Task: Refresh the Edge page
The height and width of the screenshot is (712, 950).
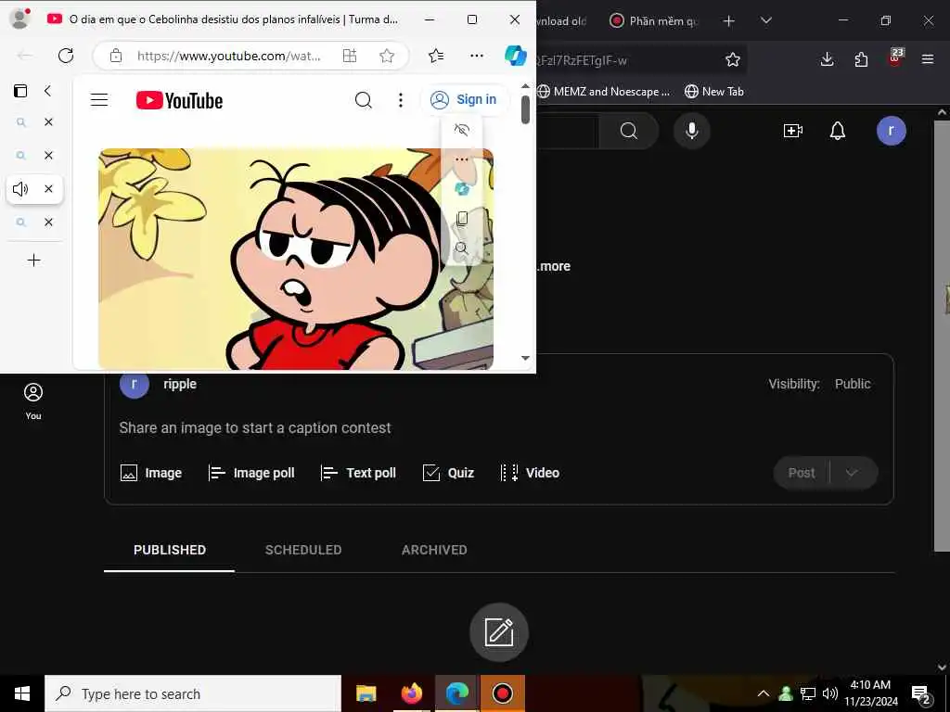Action: (66, 56)
